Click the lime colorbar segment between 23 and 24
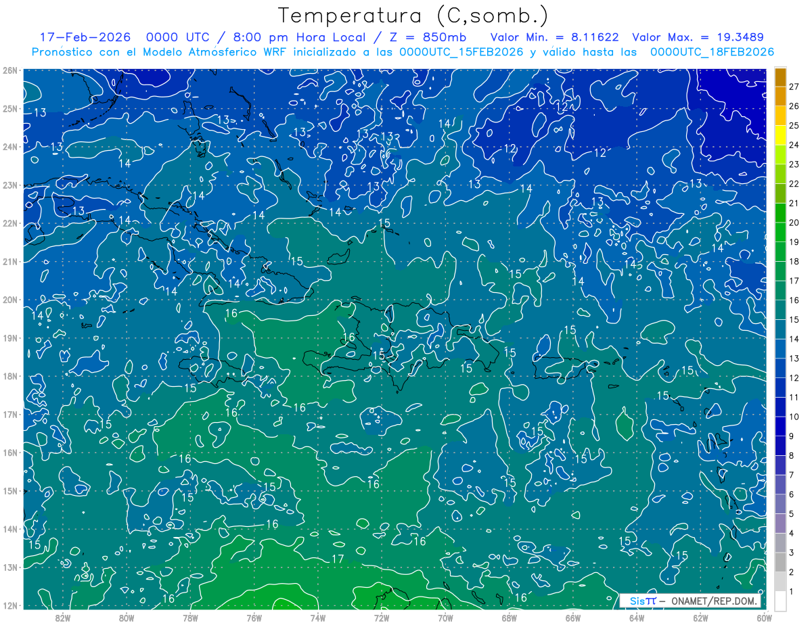The image size is (812, 627). pyautogui.click(x=780, y=154)
